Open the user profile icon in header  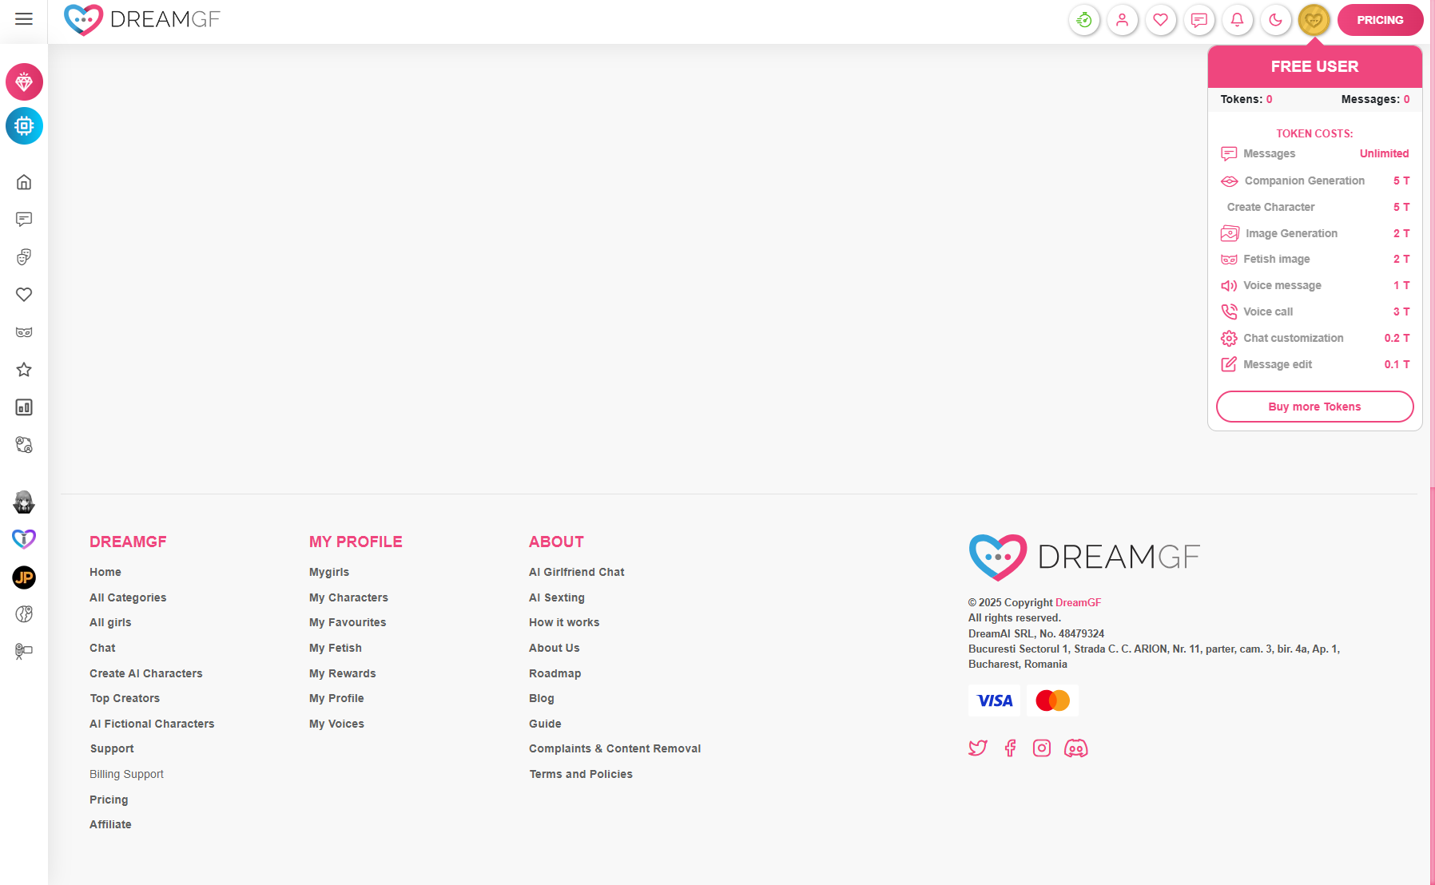point(1122,20)
